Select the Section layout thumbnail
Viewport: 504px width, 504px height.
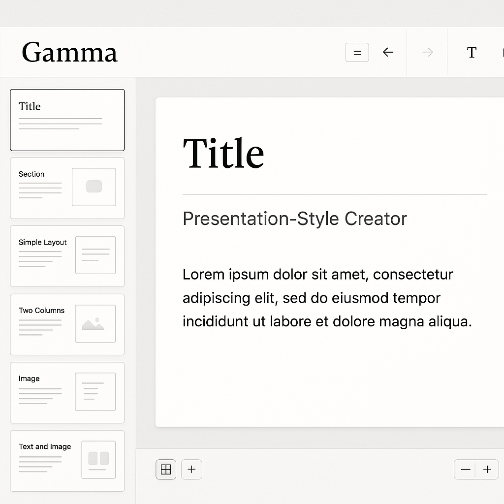67,188
